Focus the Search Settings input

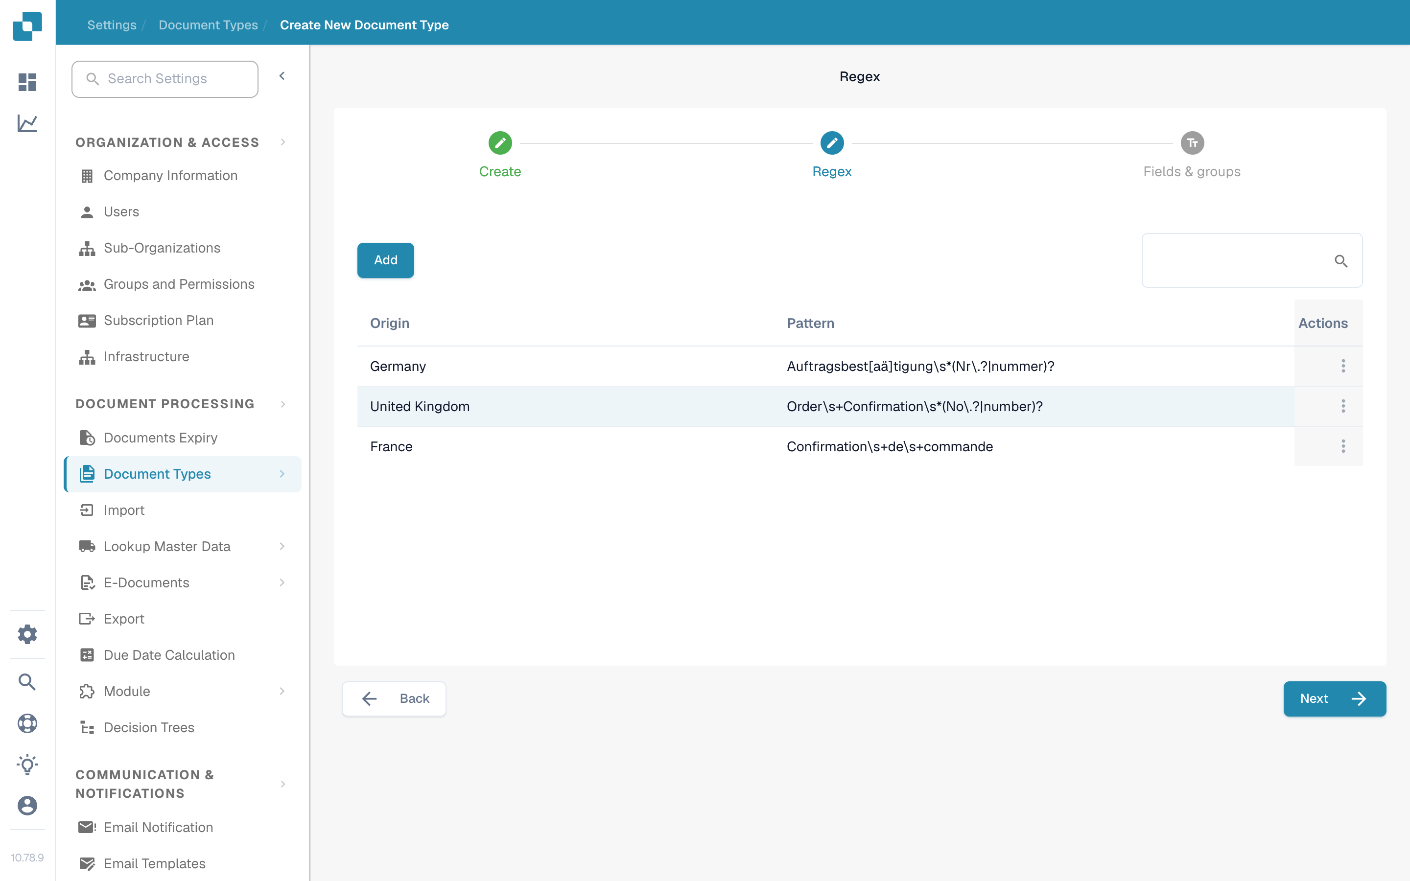tap(165, 79)
